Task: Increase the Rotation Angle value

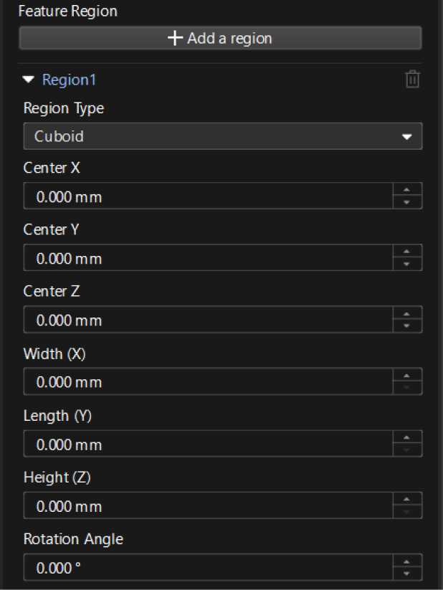Action: click(x=407, y=561)
